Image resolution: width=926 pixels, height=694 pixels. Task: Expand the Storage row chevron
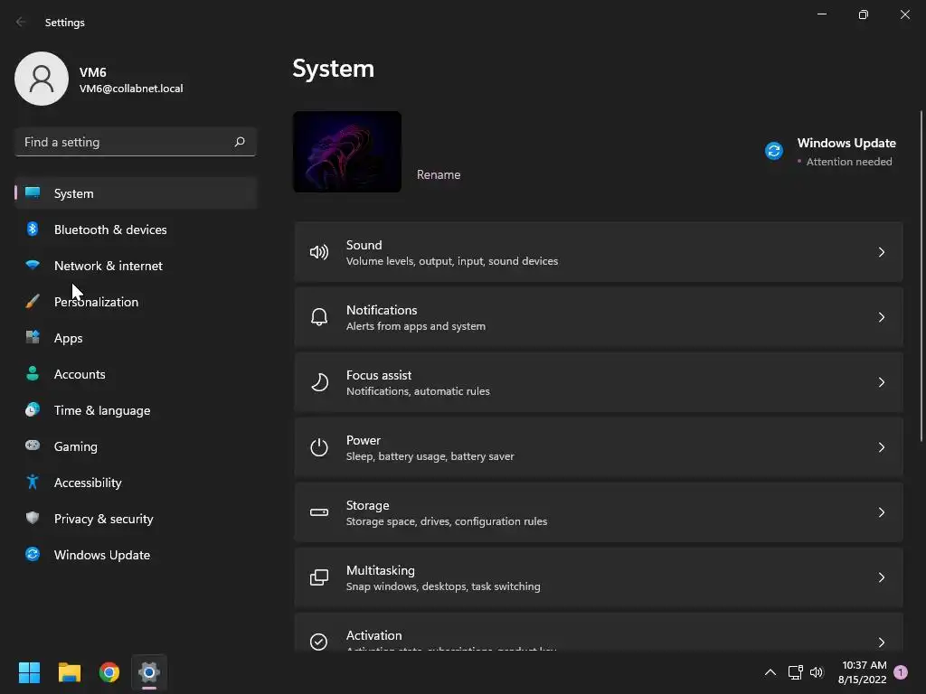pos(882,512)
